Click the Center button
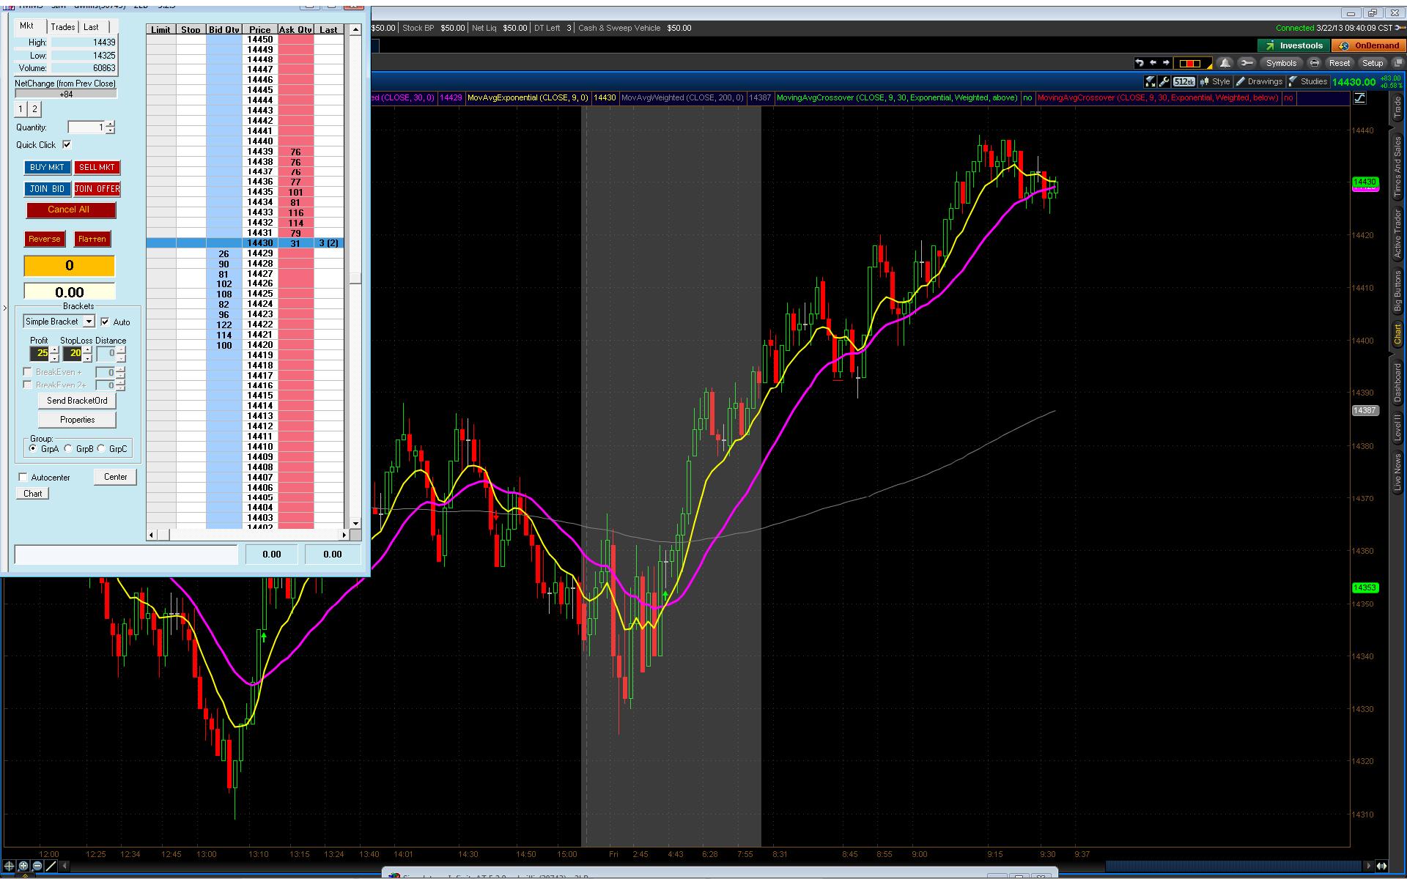 pyautogui.click(x=116, y=477)
